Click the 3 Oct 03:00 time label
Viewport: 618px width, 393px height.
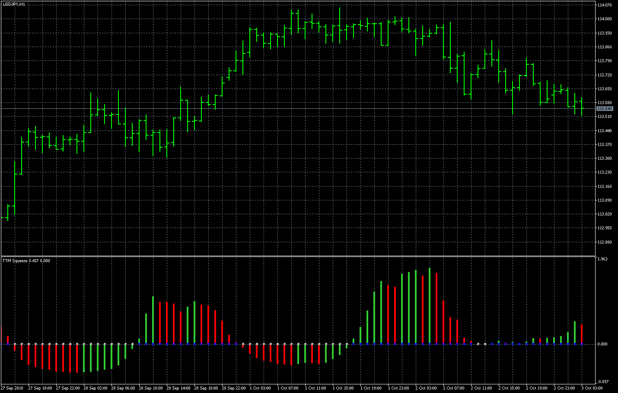[x=592, y=388]
